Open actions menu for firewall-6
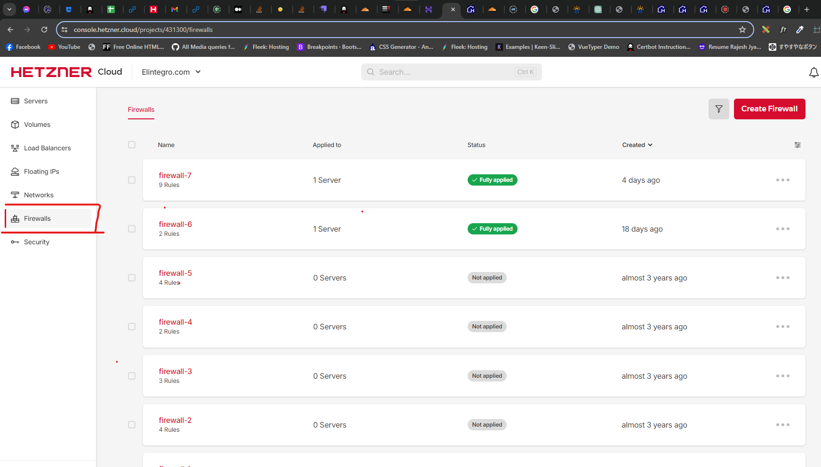The height and width of the screenshot is (467, 821). tap(783, 229)
